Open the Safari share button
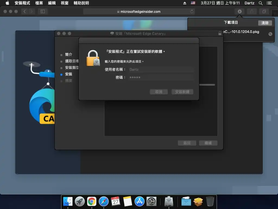The width and height of the screenshot is (278, 209). [252, 11]
